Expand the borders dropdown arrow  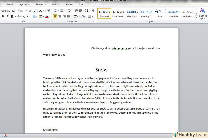92,17
